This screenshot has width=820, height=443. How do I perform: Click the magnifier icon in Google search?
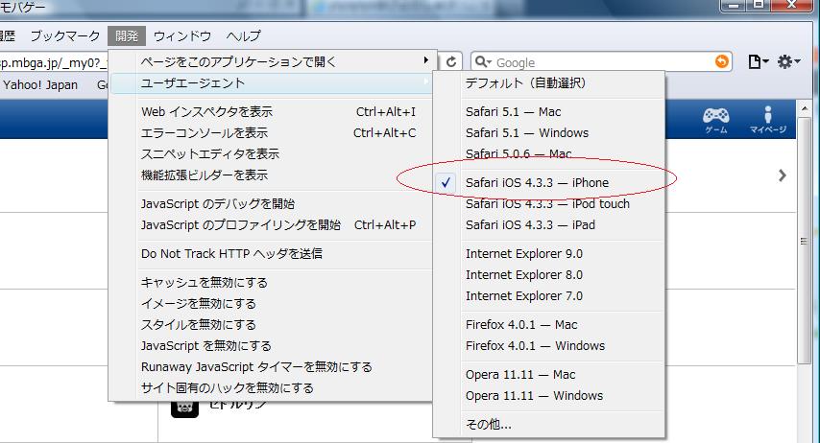pos(482,62)
